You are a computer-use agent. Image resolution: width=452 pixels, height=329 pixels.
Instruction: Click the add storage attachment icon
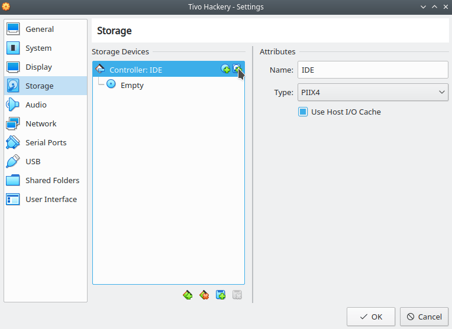point(221,295)
